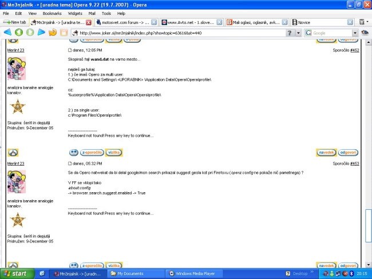Viewport: 372px width, 279px height.
Task: Click the 'navedek' quote button for post #453
Action: pos(326,153)
